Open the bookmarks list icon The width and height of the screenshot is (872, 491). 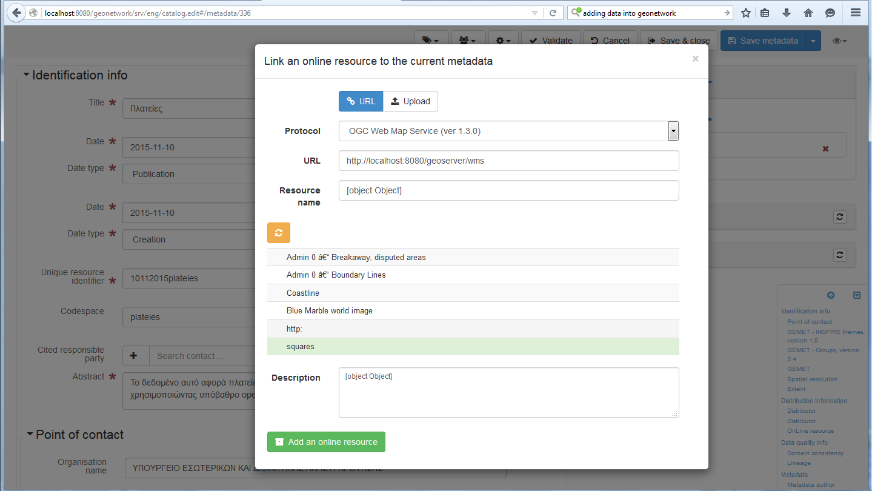pos(765,13)
